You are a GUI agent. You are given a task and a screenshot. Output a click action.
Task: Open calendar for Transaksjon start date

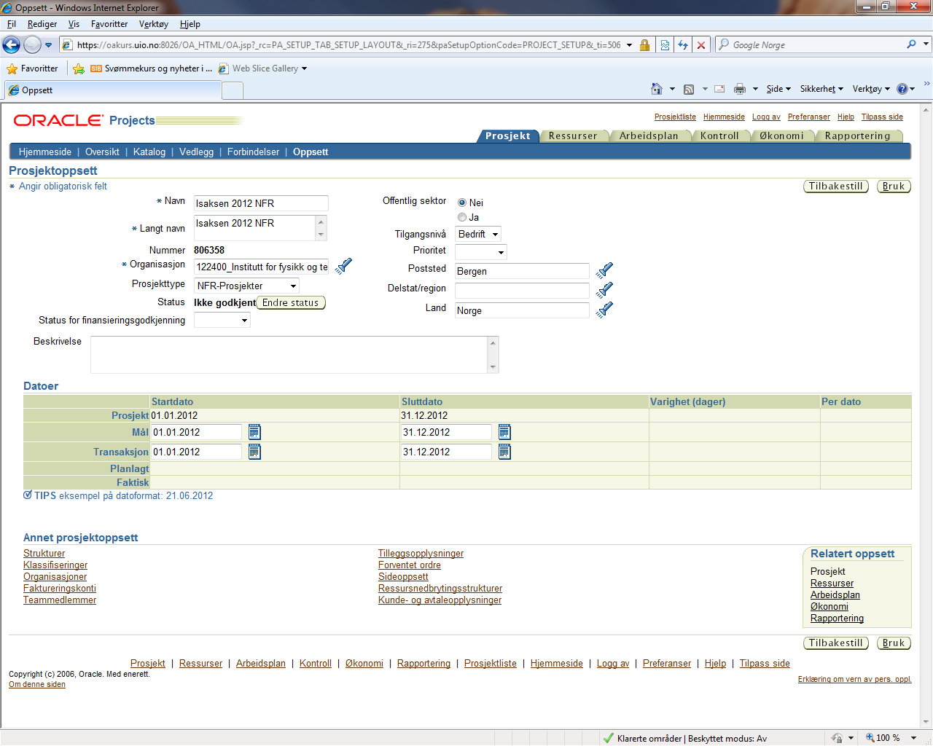tap(254, 452)
